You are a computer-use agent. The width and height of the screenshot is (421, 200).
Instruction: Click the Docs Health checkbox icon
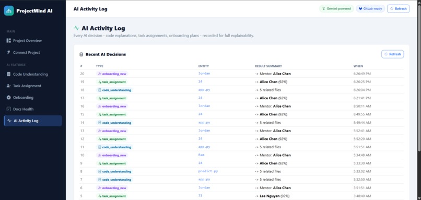coord(8,109)
